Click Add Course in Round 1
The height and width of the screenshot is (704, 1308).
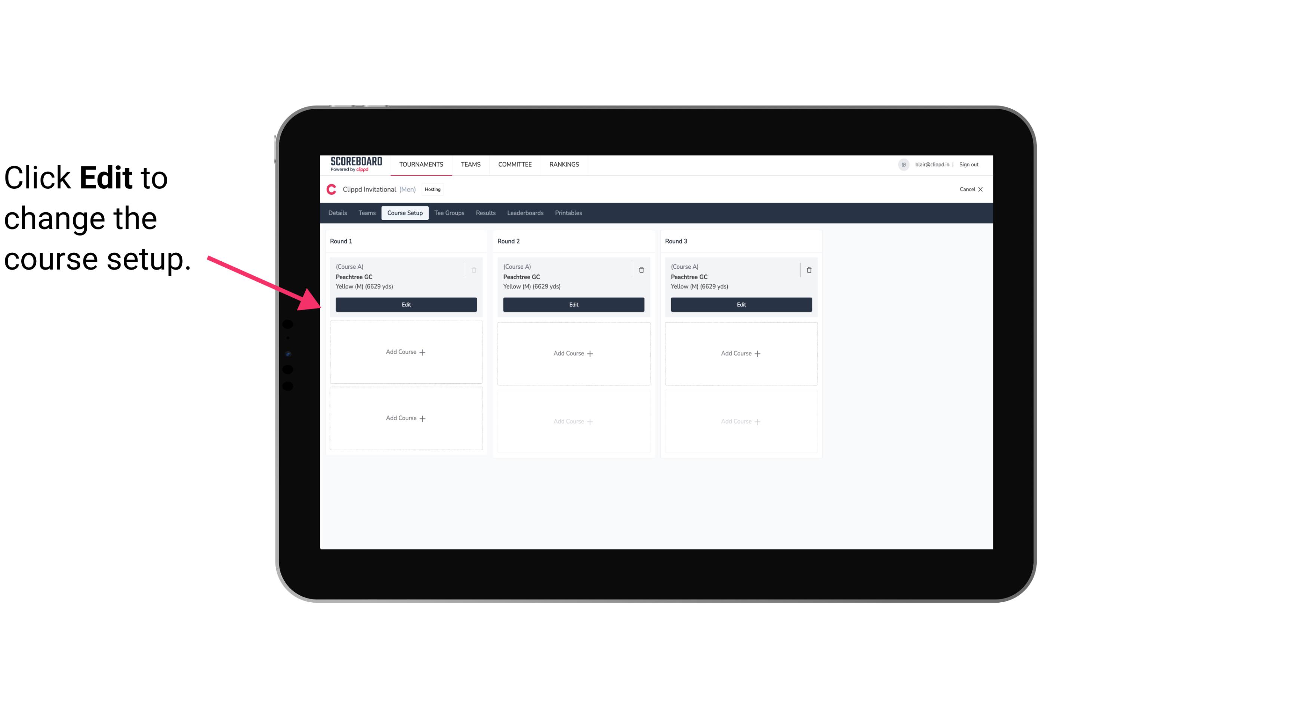click(x=405, y=352)
